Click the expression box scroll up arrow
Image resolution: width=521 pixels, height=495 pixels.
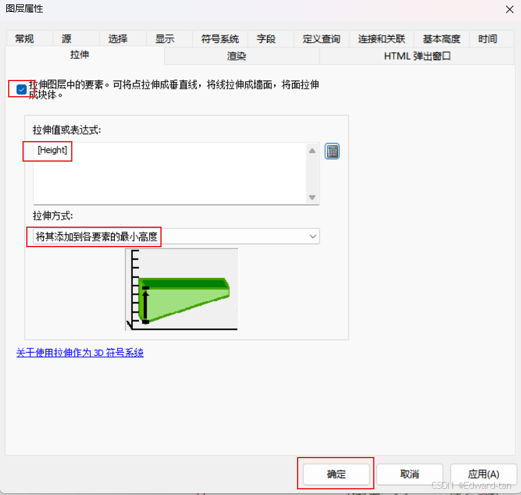(x=312, y=150)
